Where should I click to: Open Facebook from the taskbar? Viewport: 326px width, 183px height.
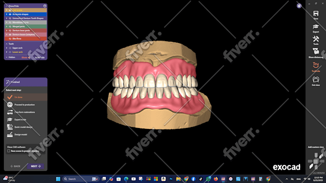pos(193,179)
